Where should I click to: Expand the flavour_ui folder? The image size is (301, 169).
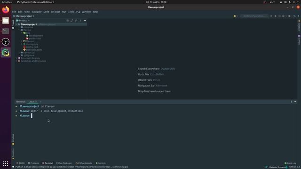click(19, 53)
